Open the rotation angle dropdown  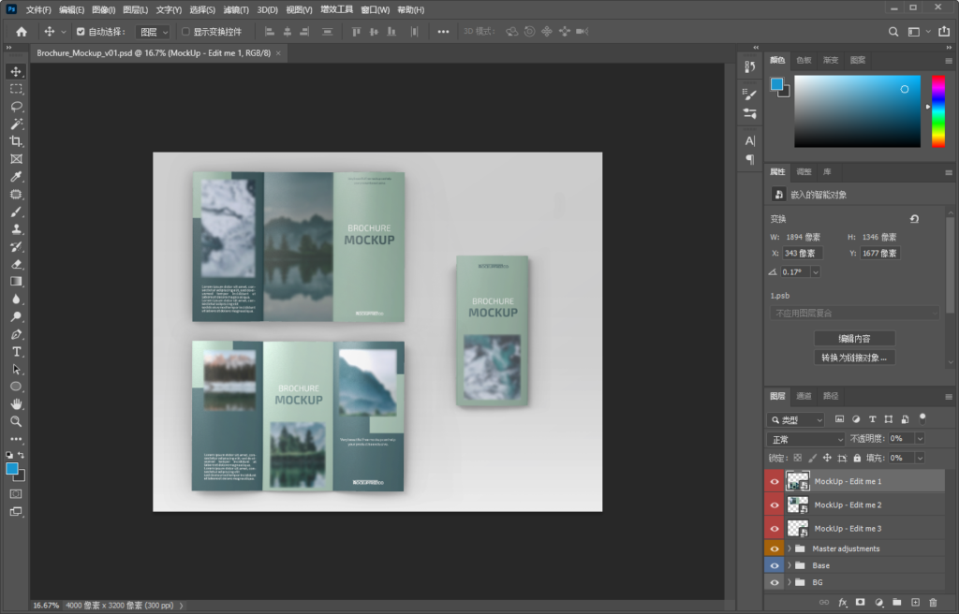816,272
